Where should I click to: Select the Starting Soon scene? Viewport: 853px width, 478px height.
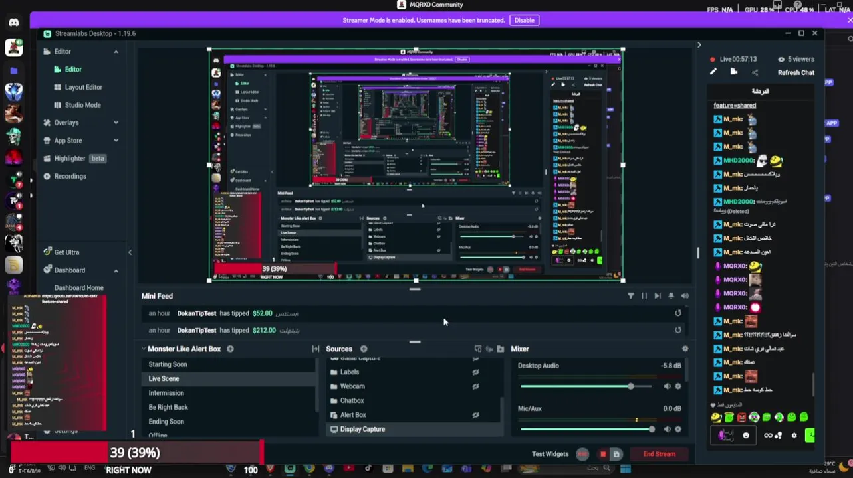[x=229, y=364]
